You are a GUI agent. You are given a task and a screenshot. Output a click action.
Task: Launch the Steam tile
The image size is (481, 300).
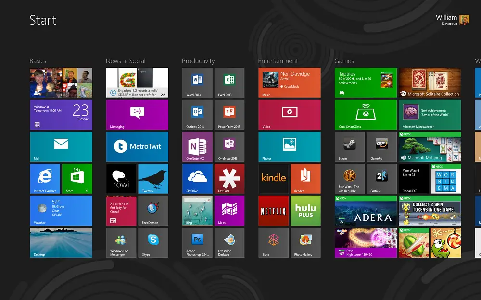click(350, 146)
